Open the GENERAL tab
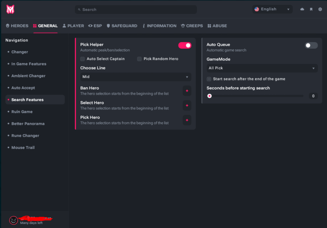 click(x=45, y=26)
